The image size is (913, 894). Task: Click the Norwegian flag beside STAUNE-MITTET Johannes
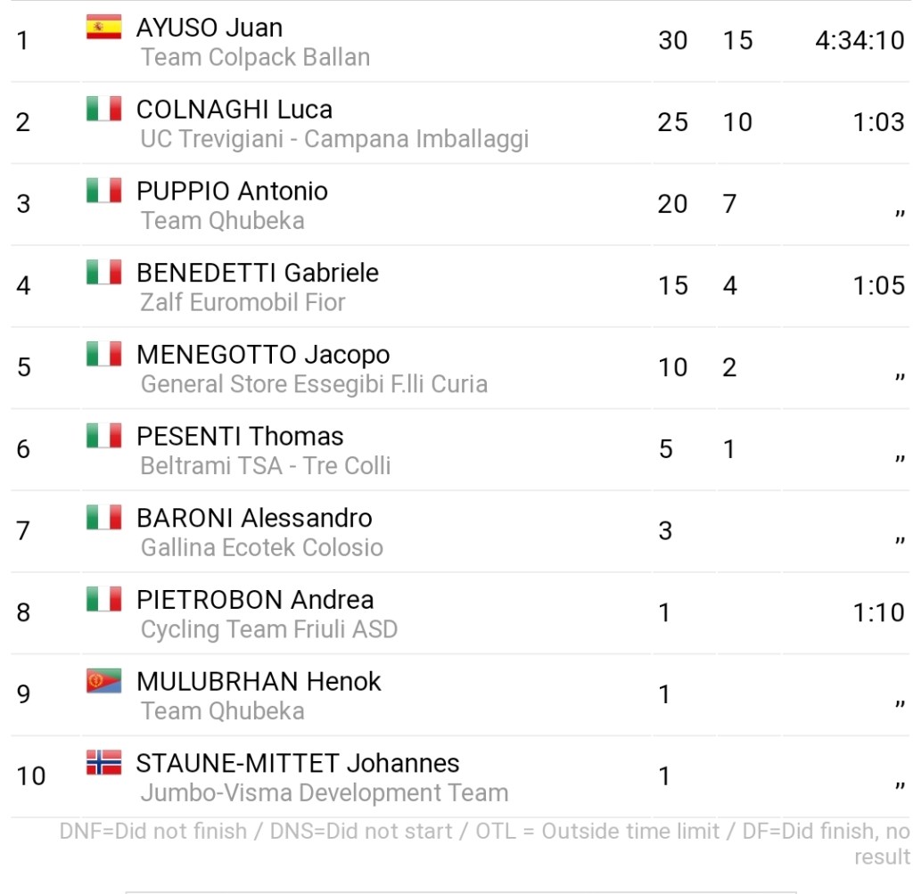click(x=104, y=762)
